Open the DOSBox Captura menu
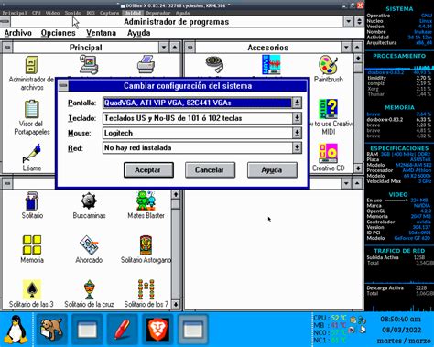Viewport: 434px width, 347px height. (109, 13)
